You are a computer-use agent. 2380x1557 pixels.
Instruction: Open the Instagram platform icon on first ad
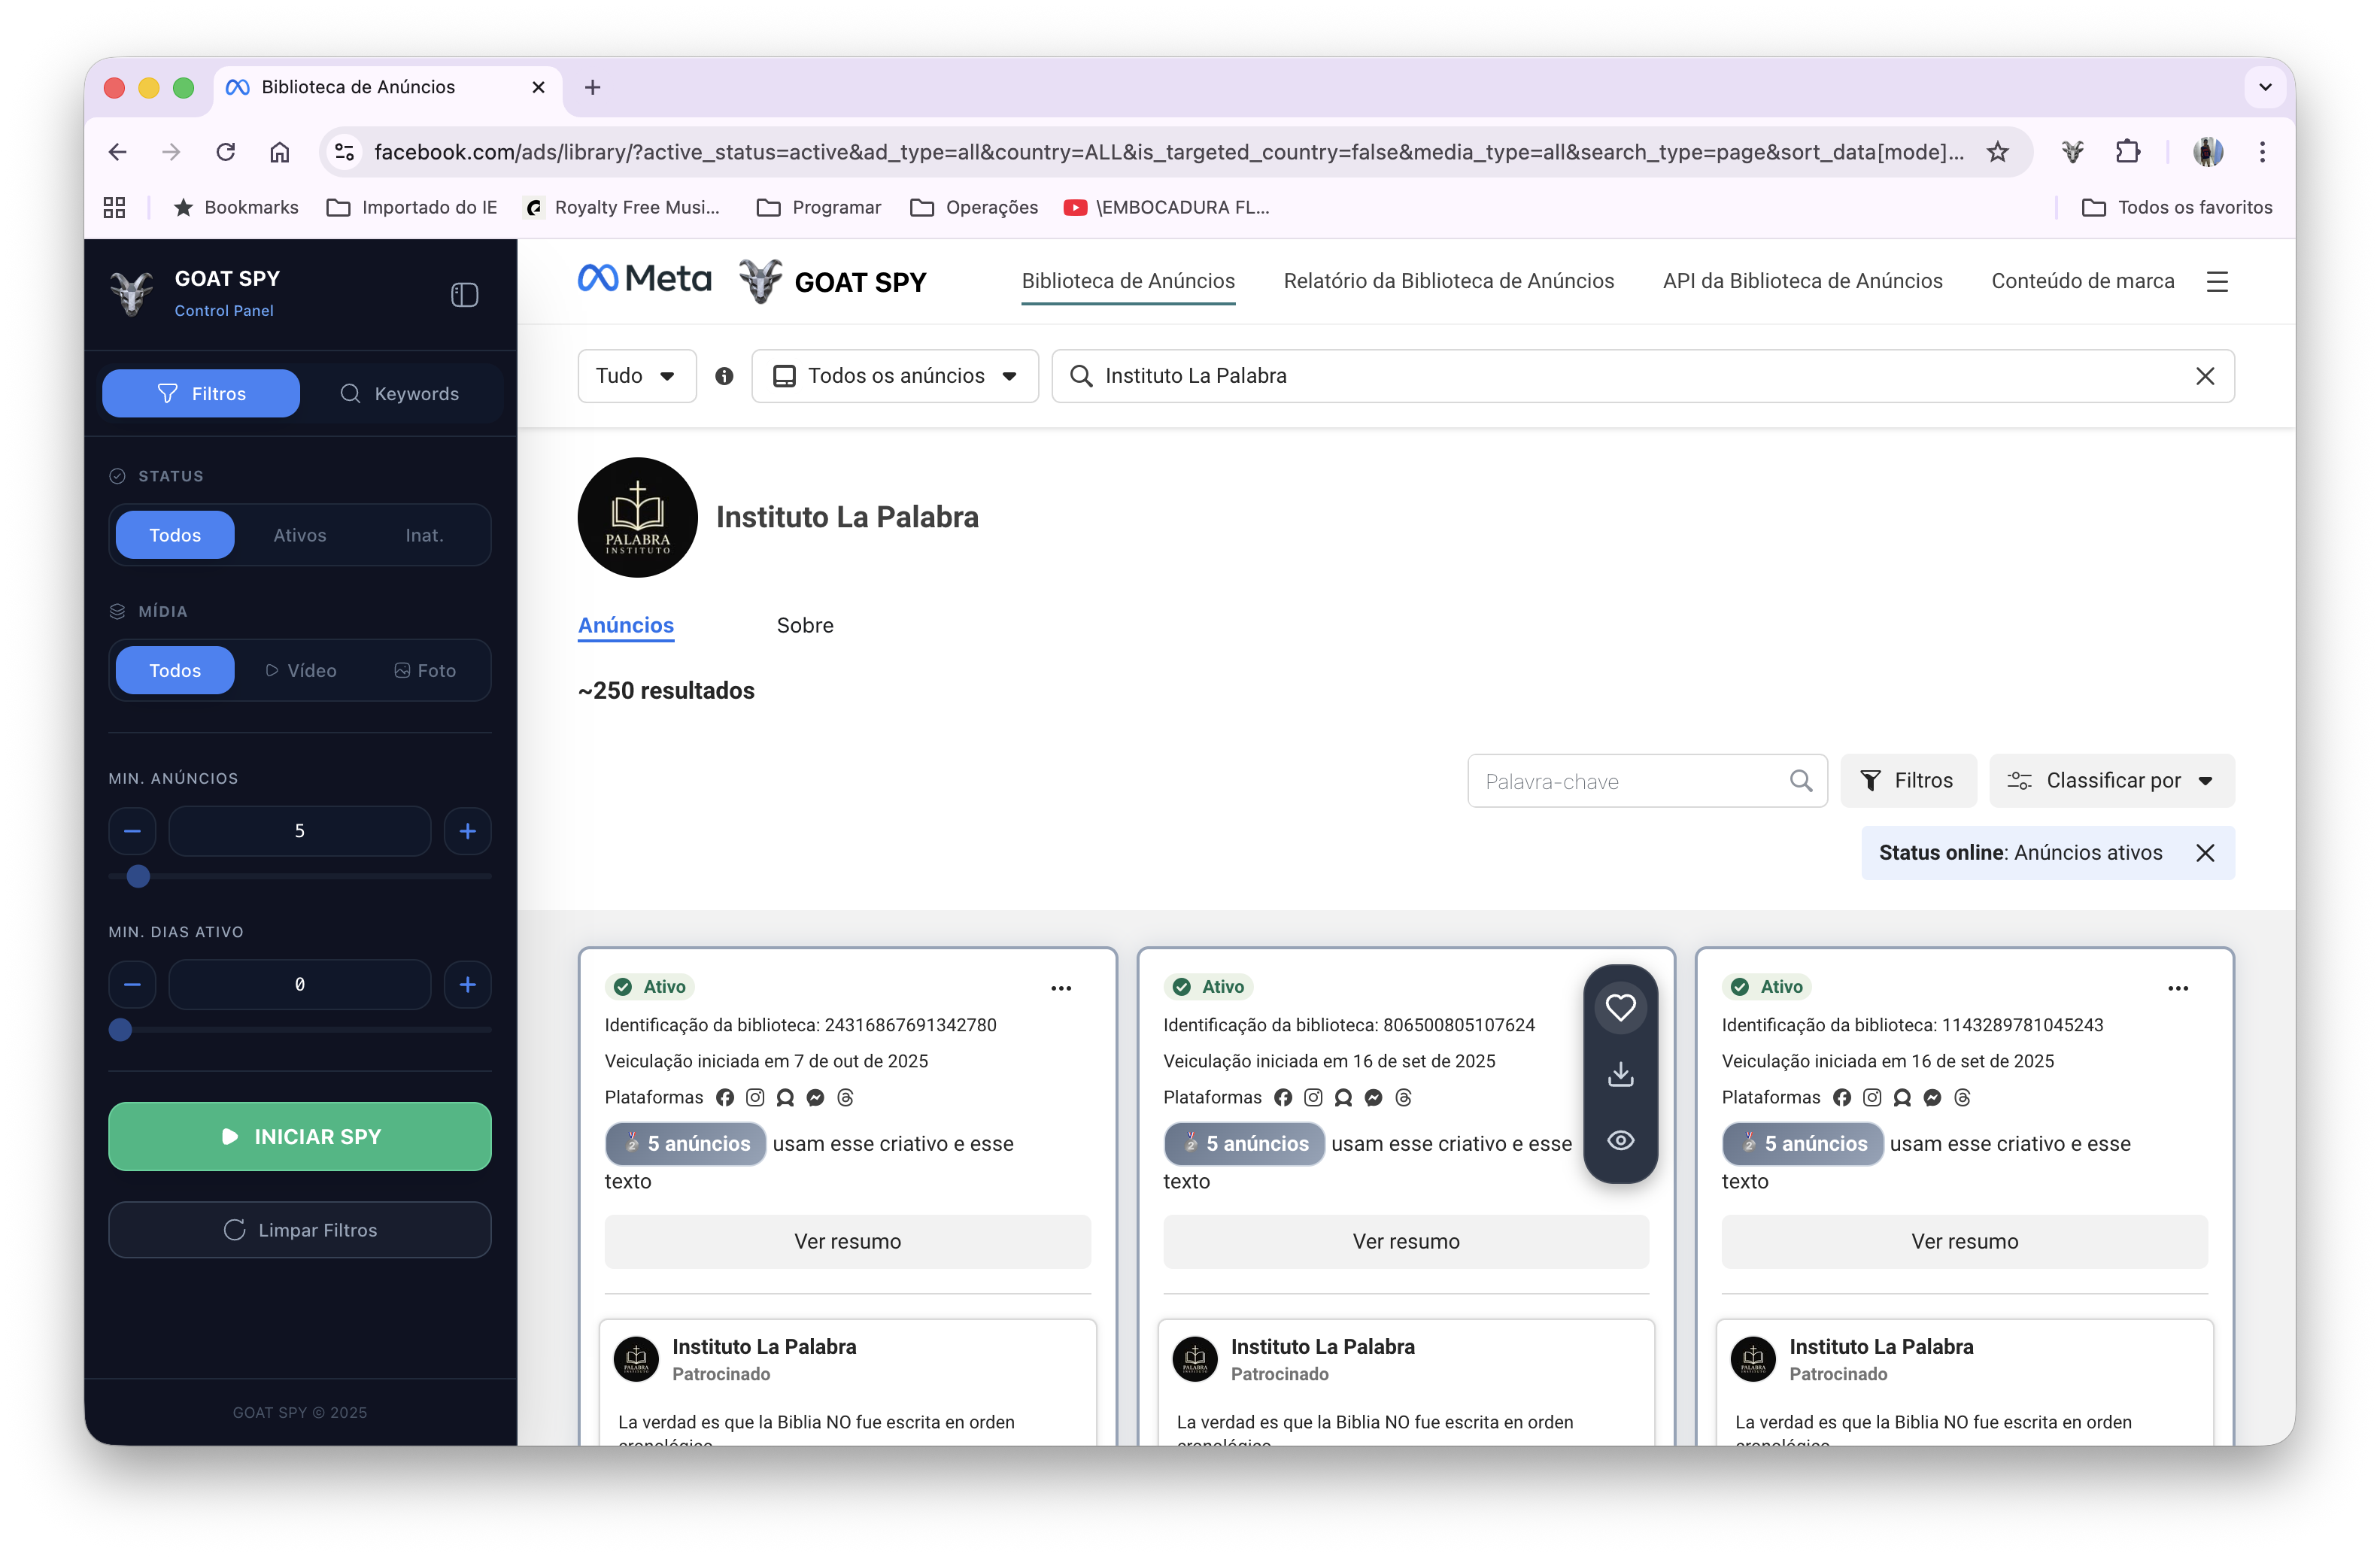click(x=754, y=1097)
